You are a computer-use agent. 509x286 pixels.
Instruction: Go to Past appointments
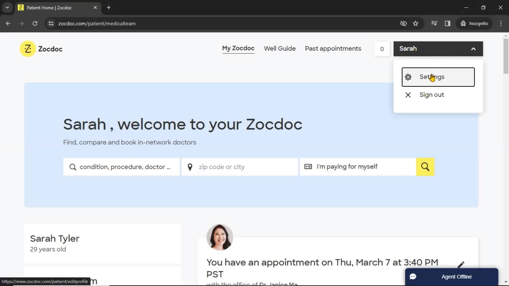[x=333, y=49]
